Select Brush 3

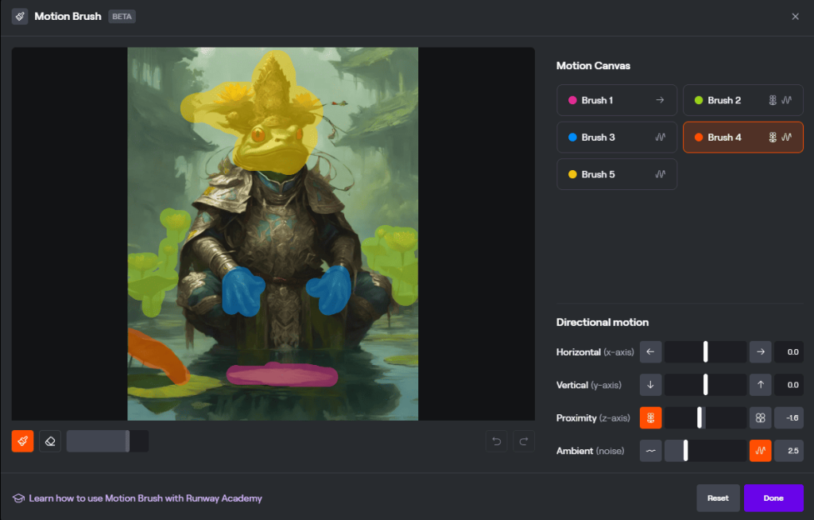pyautogui.click(x=617, y=137)
